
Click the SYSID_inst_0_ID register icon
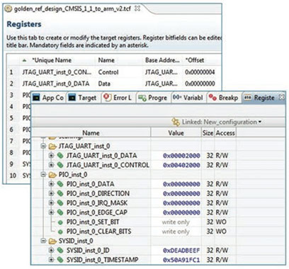[60, 250]
